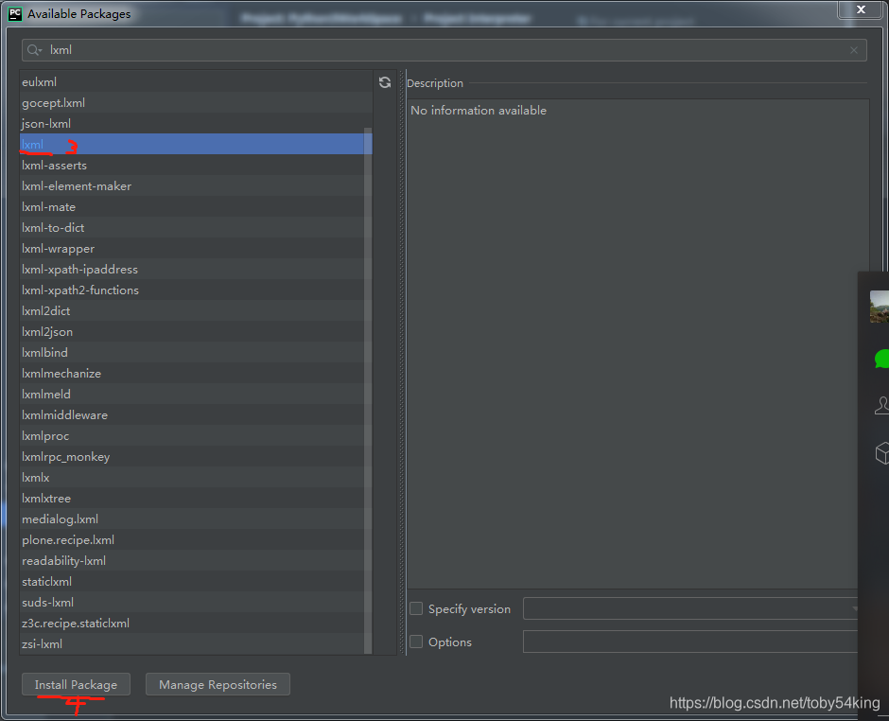Select the lxml2json package
Image resolution: width=889 pixels, height=721 pixels.
coord(196,331)
